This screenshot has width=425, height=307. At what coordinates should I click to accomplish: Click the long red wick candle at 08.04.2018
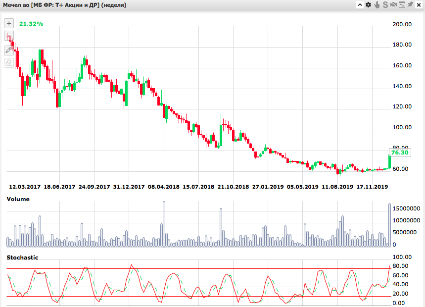click(x=164, y=127)
